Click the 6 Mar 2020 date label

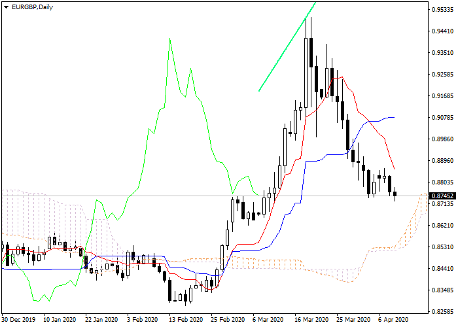coord(268,320)
